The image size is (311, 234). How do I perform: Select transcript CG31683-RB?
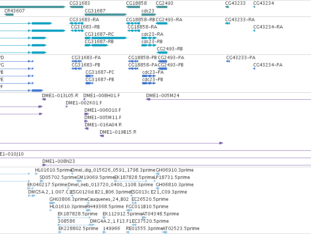77,31
